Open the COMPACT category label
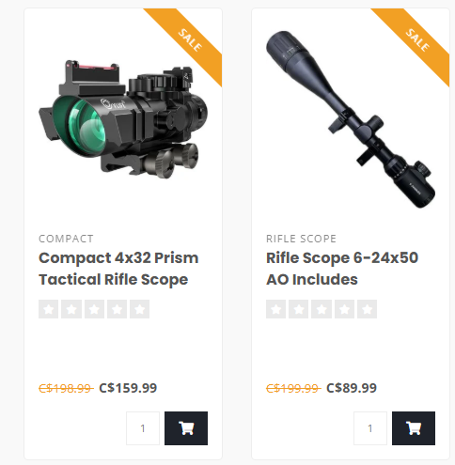455x465 pixels. 66,239
